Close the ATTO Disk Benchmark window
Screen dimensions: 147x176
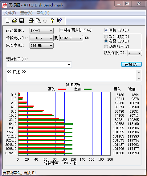139,4
